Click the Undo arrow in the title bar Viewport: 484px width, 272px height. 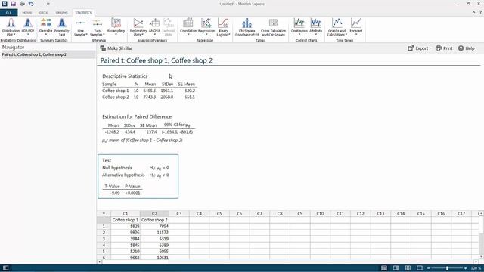(x=31, y=4)
